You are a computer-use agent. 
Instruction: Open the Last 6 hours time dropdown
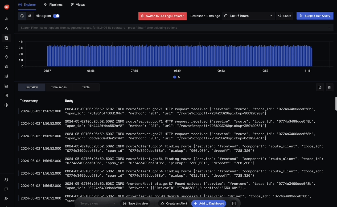click(248, 16)
